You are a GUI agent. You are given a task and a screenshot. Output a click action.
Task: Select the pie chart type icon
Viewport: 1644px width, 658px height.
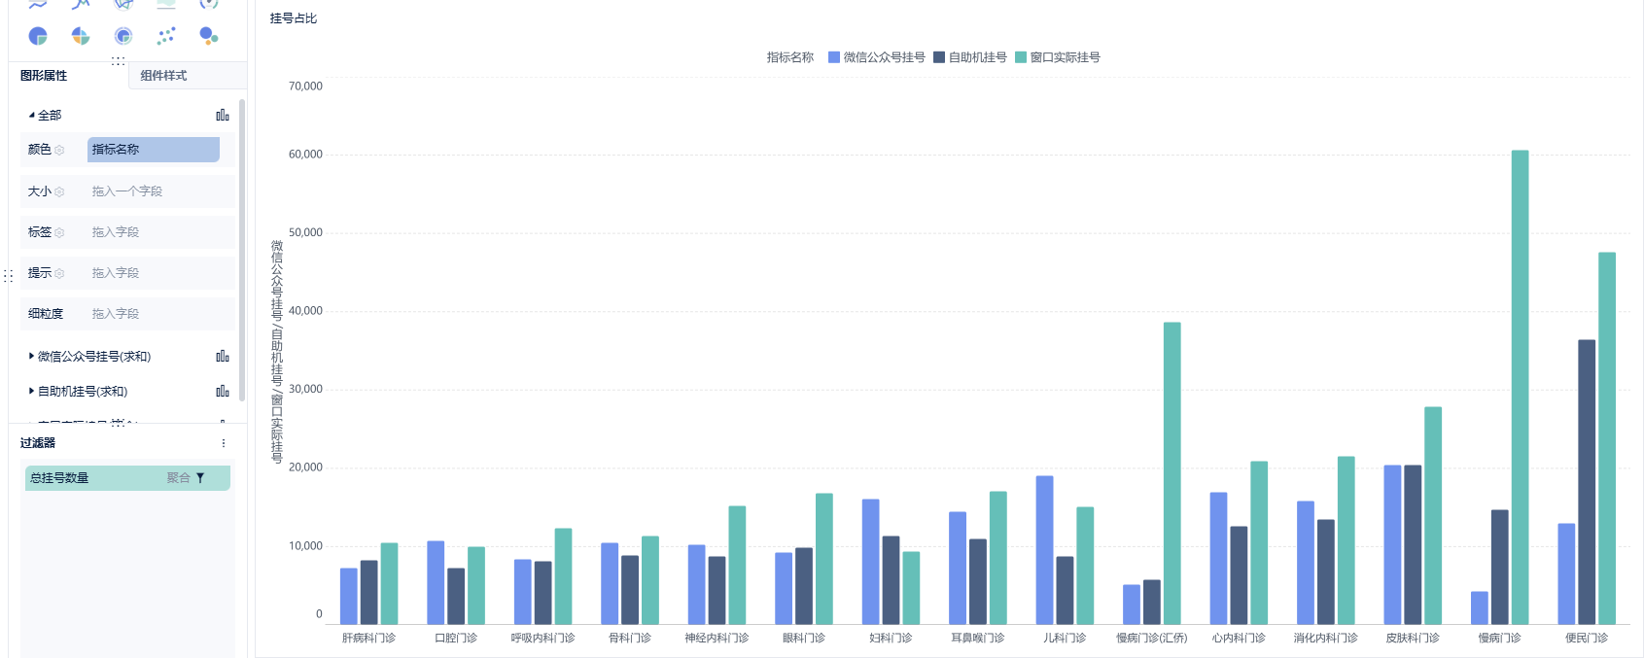pyautogui.click(x=38, y=36)
